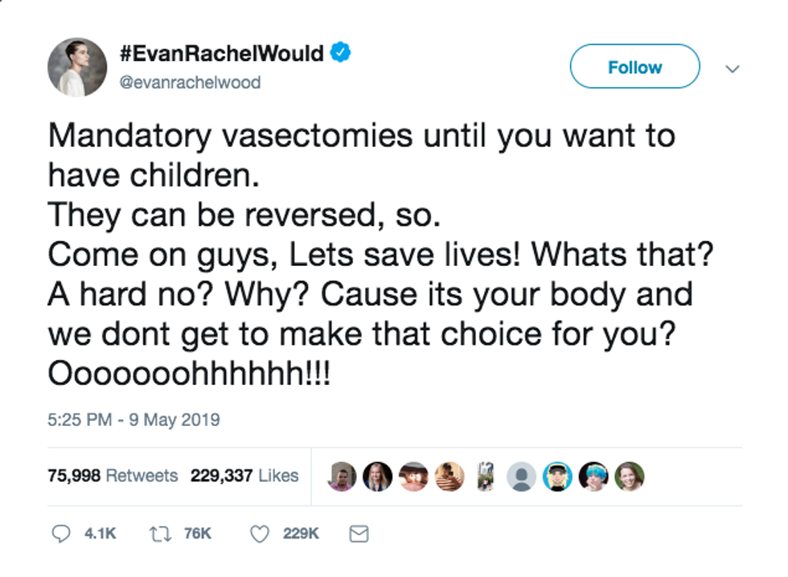View the 75,998 Retweets list

[x=113, y=476]
